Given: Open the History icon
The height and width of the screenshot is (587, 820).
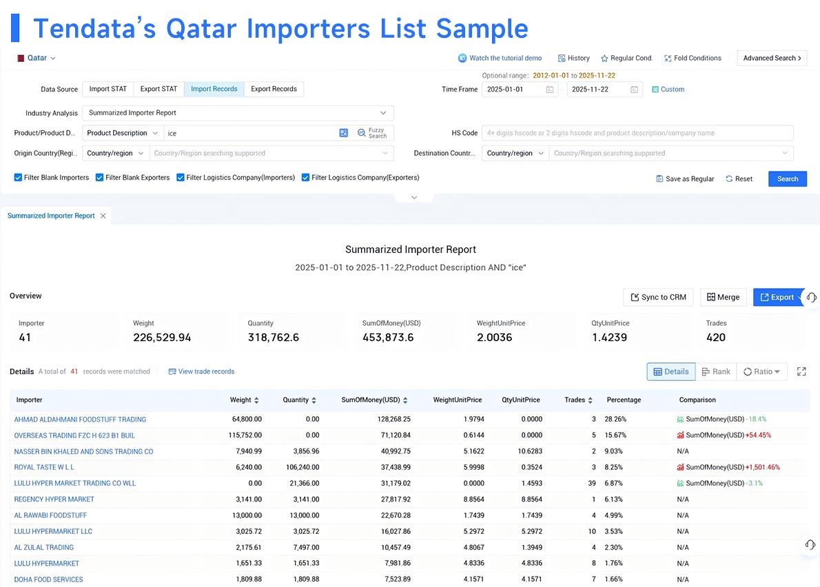Looking at the screenshot, I should [562, 59].
